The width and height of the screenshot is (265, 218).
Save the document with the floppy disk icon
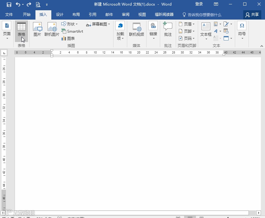tap(9, 5)
